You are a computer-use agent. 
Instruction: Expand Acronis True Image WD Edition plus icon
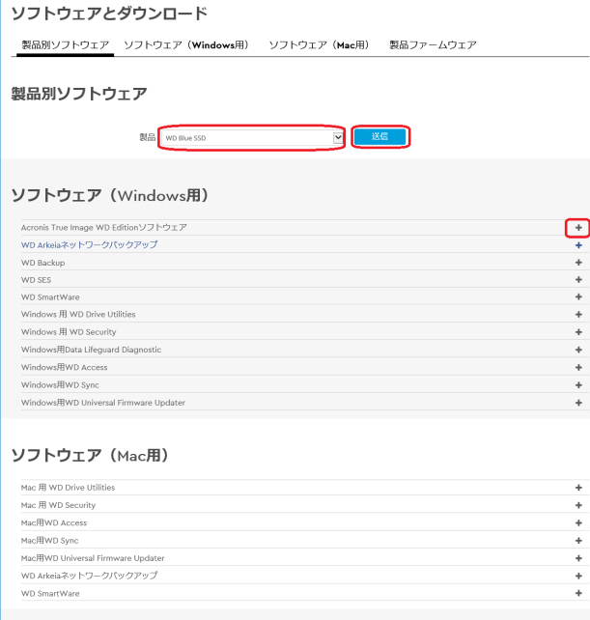coord(578,228)
